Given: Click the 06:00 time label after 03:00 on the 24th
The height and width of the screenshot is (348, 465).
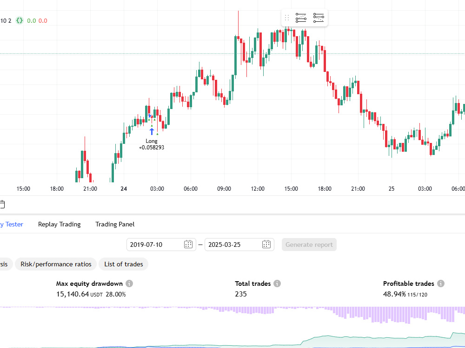Looking at the screenshot, I should [x=190, y=189].
